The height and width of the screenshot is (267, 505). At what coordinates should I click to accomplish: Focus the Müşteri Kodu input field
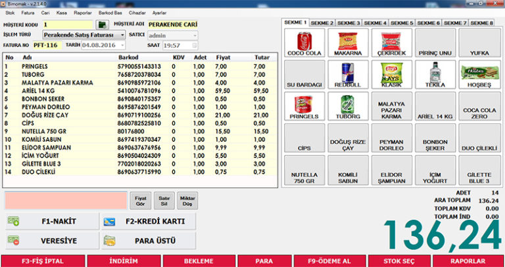(x=68, y=25)
